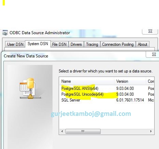Click the left arrow of the horizontal scrollbar
The image size is (159, 149).
tap(62, 131)
